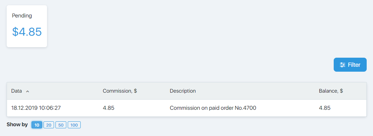Show 50 entries per page
Viewport: 373px width, 136px height.
pyautogui.click(x=61, y=125)
